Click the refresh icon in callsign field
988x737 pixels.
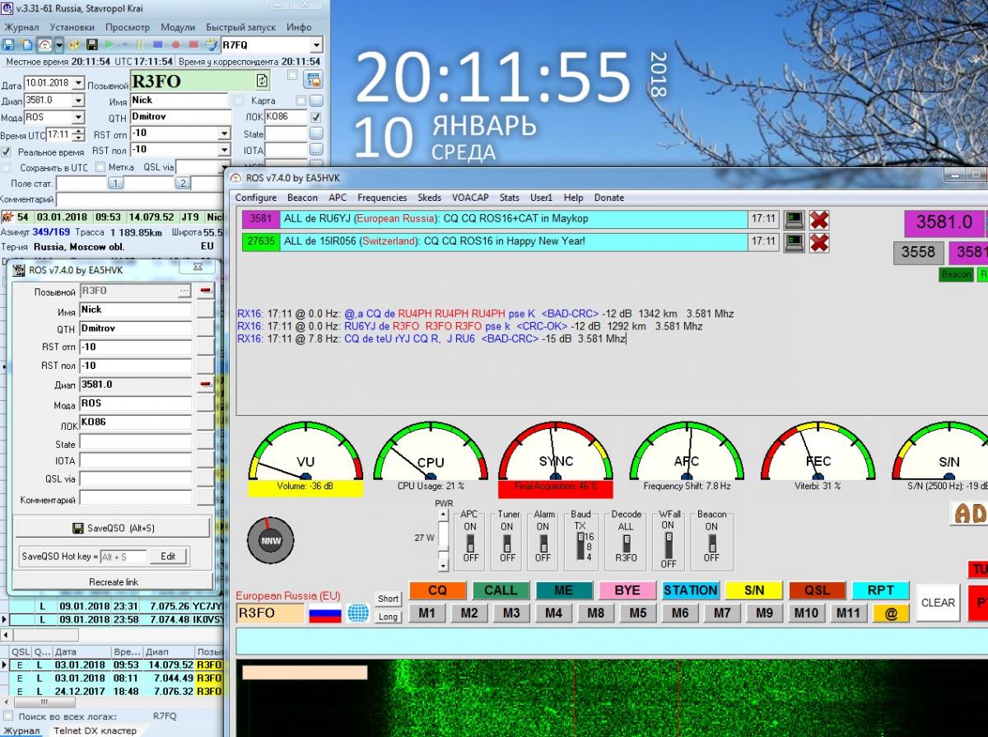tap(261, 81)
